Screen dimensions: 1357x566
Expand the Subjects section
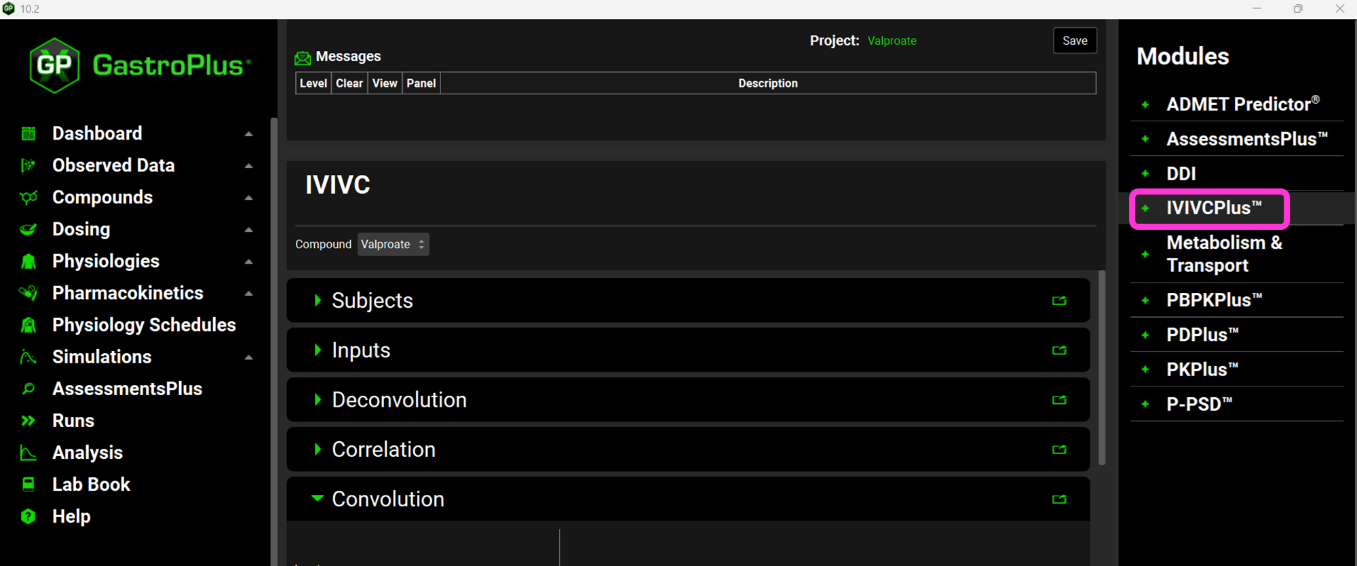click(318, 300)
